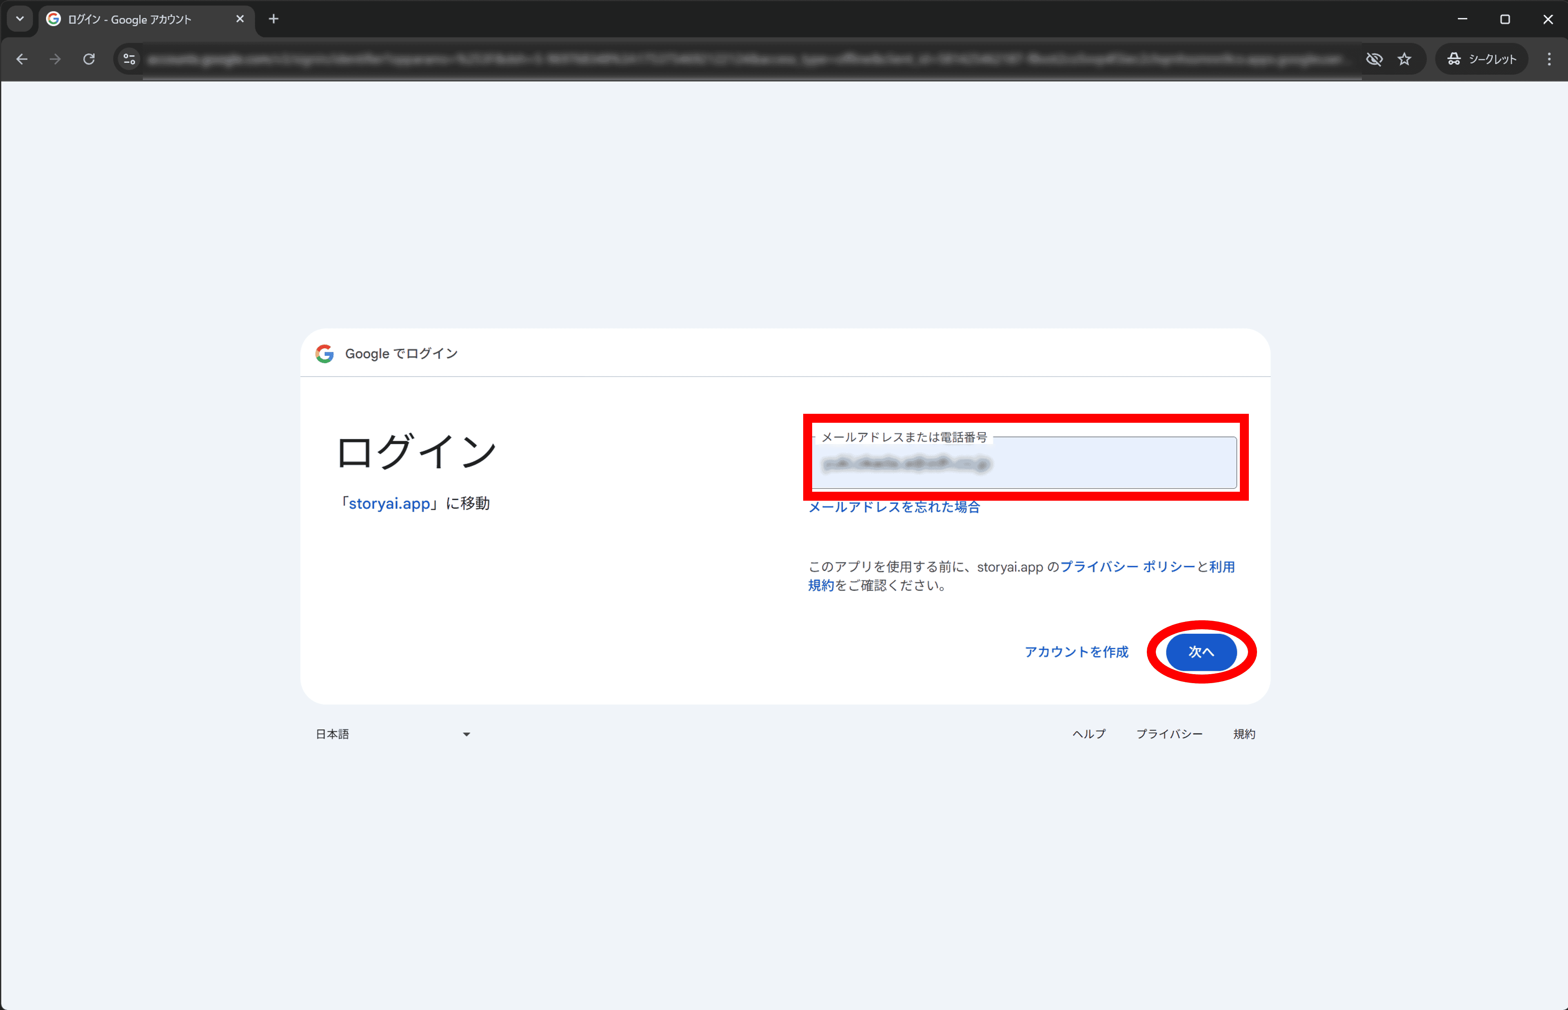
Task: Open the tab search dropdown arrow
Action: pyautogui.click(x=20, y=19)
